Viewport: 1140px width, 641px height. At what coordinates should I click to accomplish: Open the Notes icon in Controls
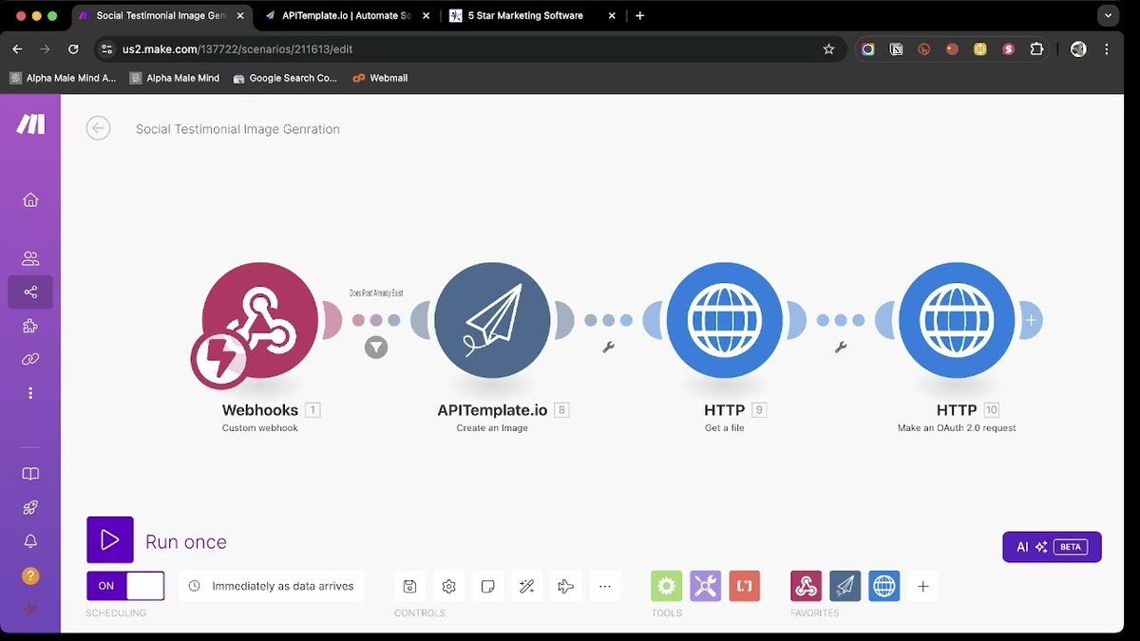click(x=488, y=587)
